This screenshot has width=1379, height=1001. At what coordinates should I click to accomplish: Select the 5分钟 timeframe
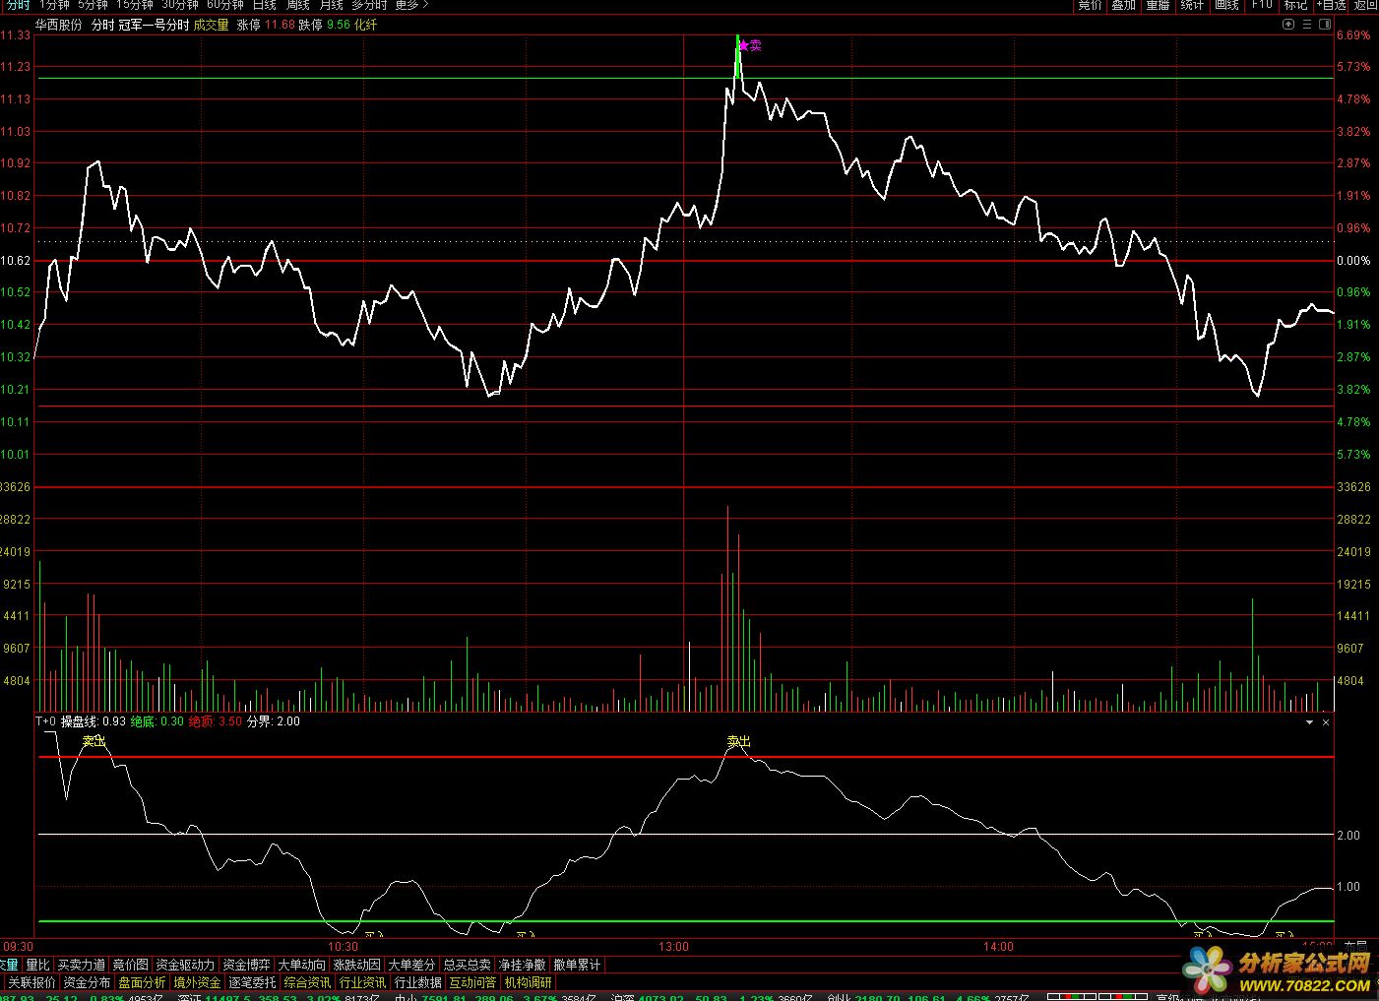coord(93,5)
